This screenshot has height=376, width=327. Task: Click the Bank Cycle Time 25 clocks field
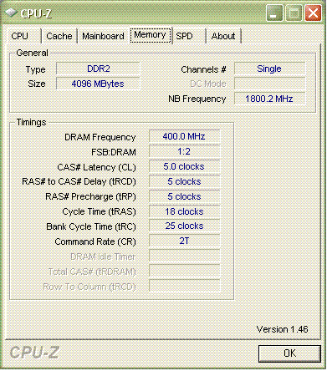(x=184, y=226)
